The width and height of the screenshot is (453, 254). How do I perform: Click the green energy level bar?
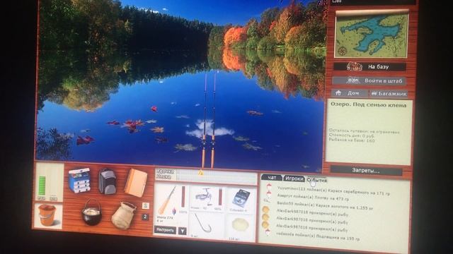(x=42, y=186)
